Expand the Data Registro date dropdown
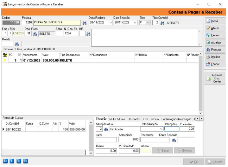The height and width of the screenshot is (167, 228). pyautogui.click(x=110, y=23)
